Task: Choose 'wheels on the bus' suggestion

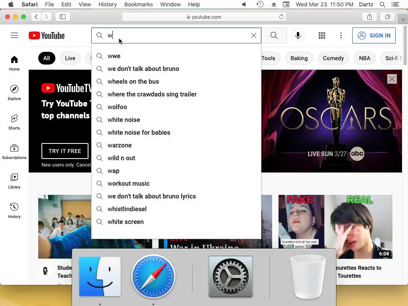Action: click(x=176, y=81)
